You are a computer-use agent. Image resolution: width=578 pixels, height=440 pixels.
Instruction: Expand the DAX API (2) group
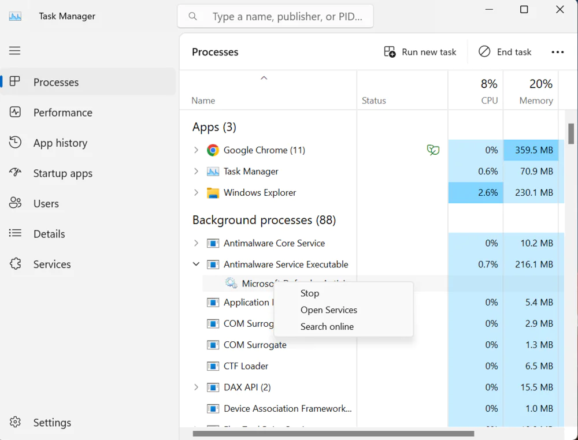[196, 387]
